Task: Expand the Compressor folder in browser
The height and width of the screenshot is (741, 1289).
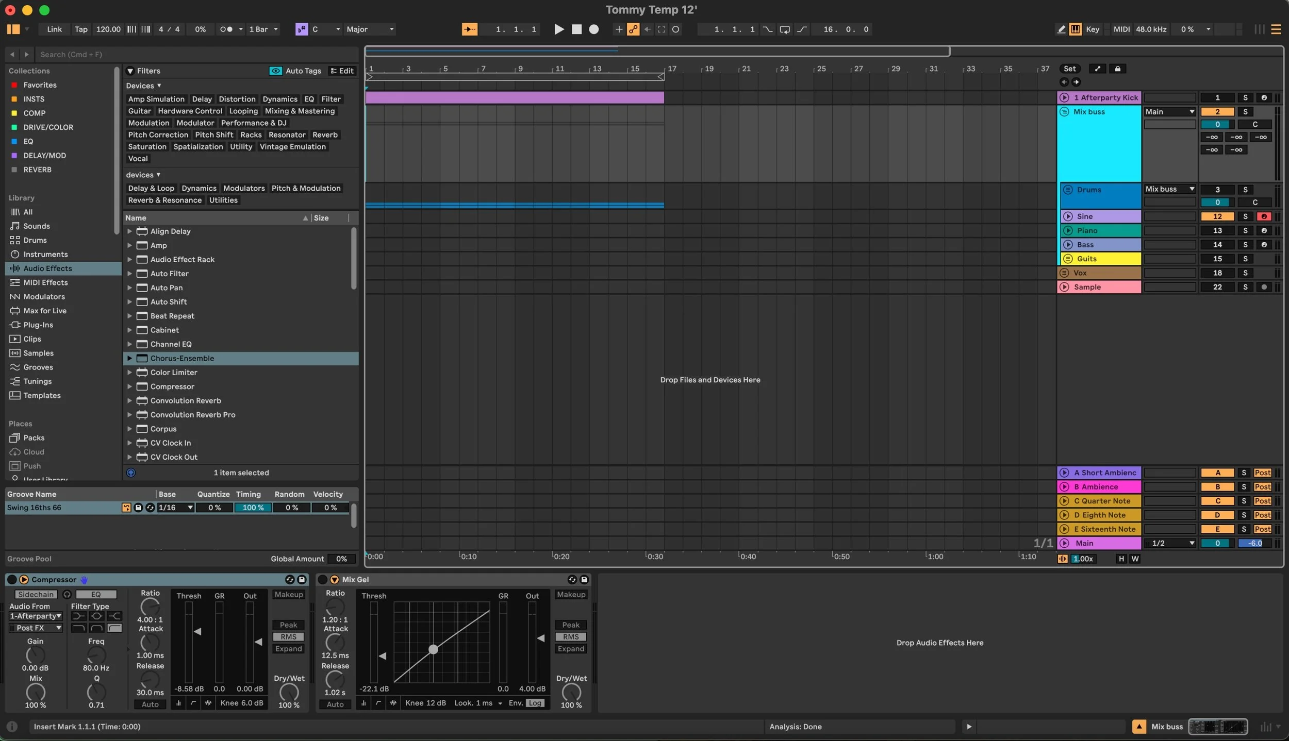Action: [130, 386]
